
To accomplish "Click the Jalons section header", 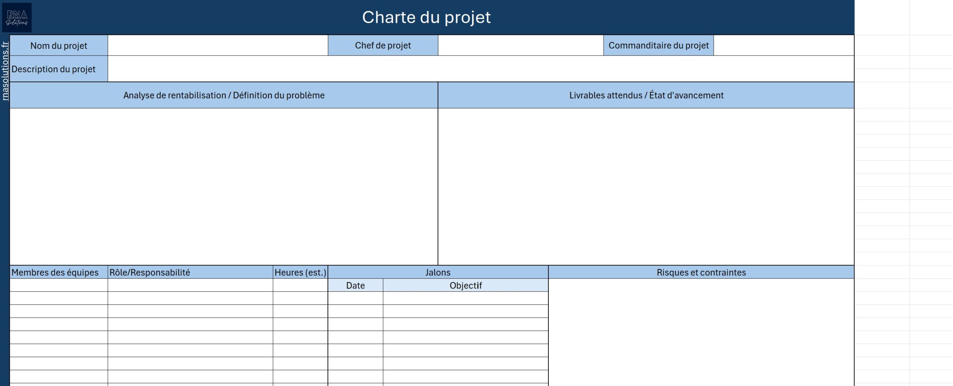I will [438, 272].
